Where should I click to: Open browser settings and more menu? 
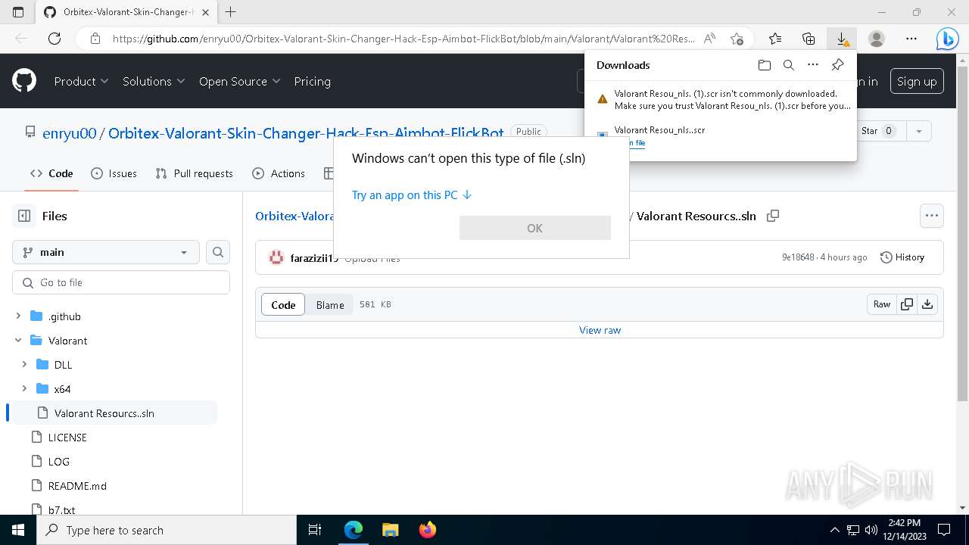(x=911, y=39)
